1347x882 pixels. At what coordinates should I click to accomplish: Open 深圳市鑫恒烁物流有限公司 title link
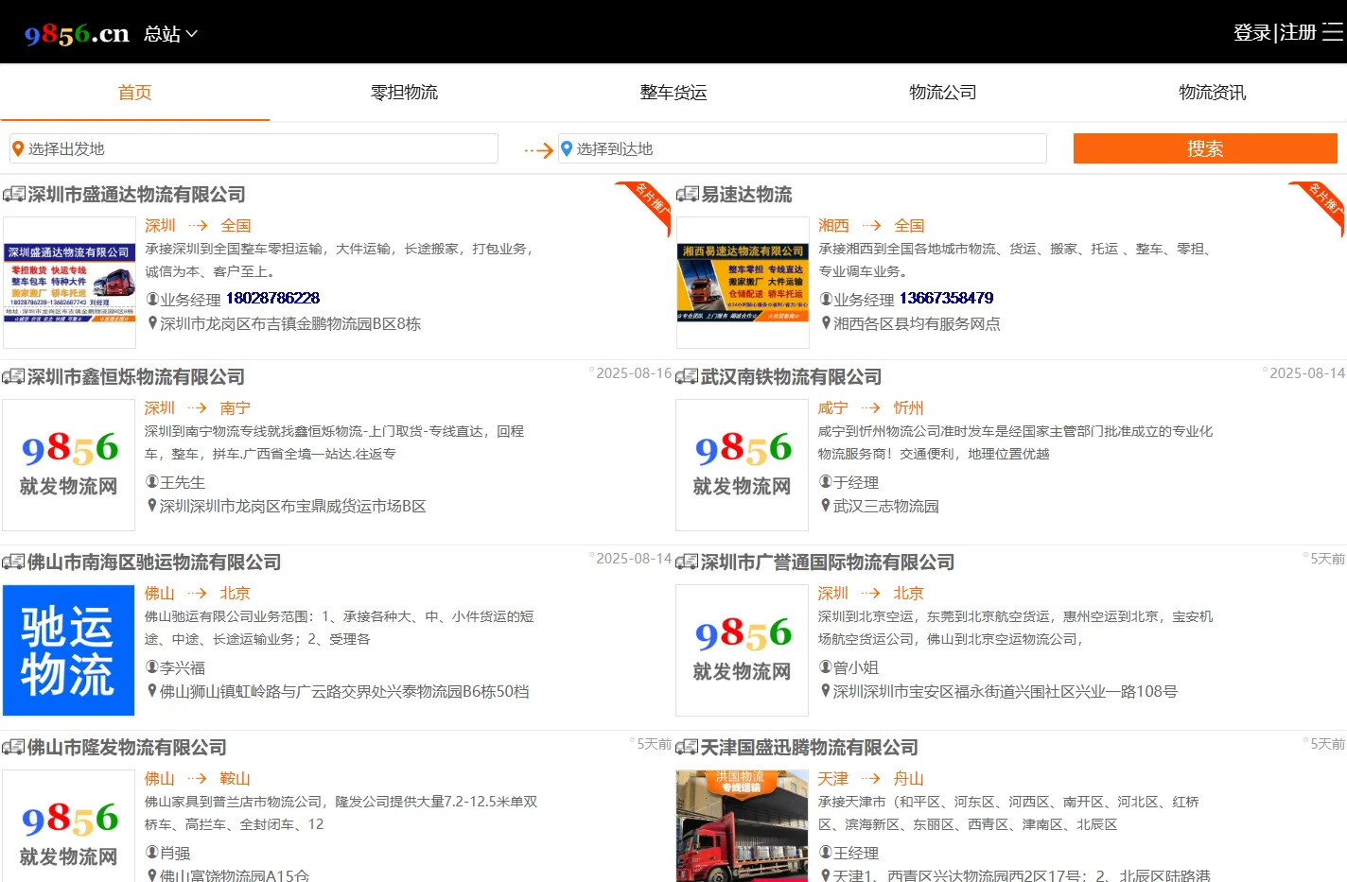point(136,377)
